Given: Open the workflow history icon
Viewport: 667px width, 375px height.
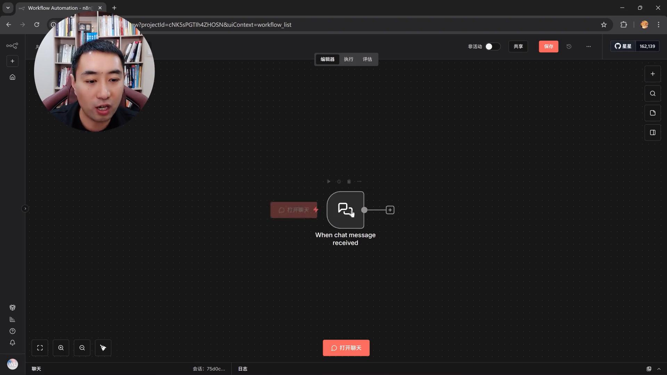Looking at the screenshot, I should pyautogui.click(x=569, y=46).
